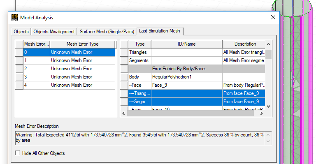Click 'From body RegularP..' description cell
The image size is (316, 164).
click(x=244, y=85)
